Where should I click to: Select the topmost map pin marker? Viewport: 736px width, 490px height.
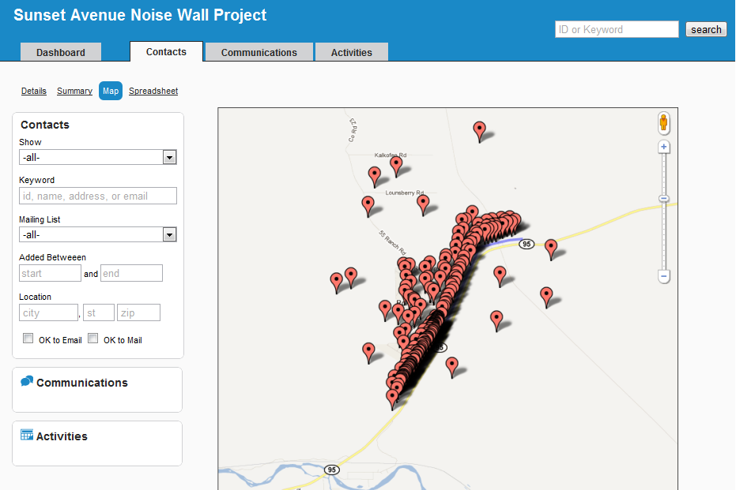[479, 129]
